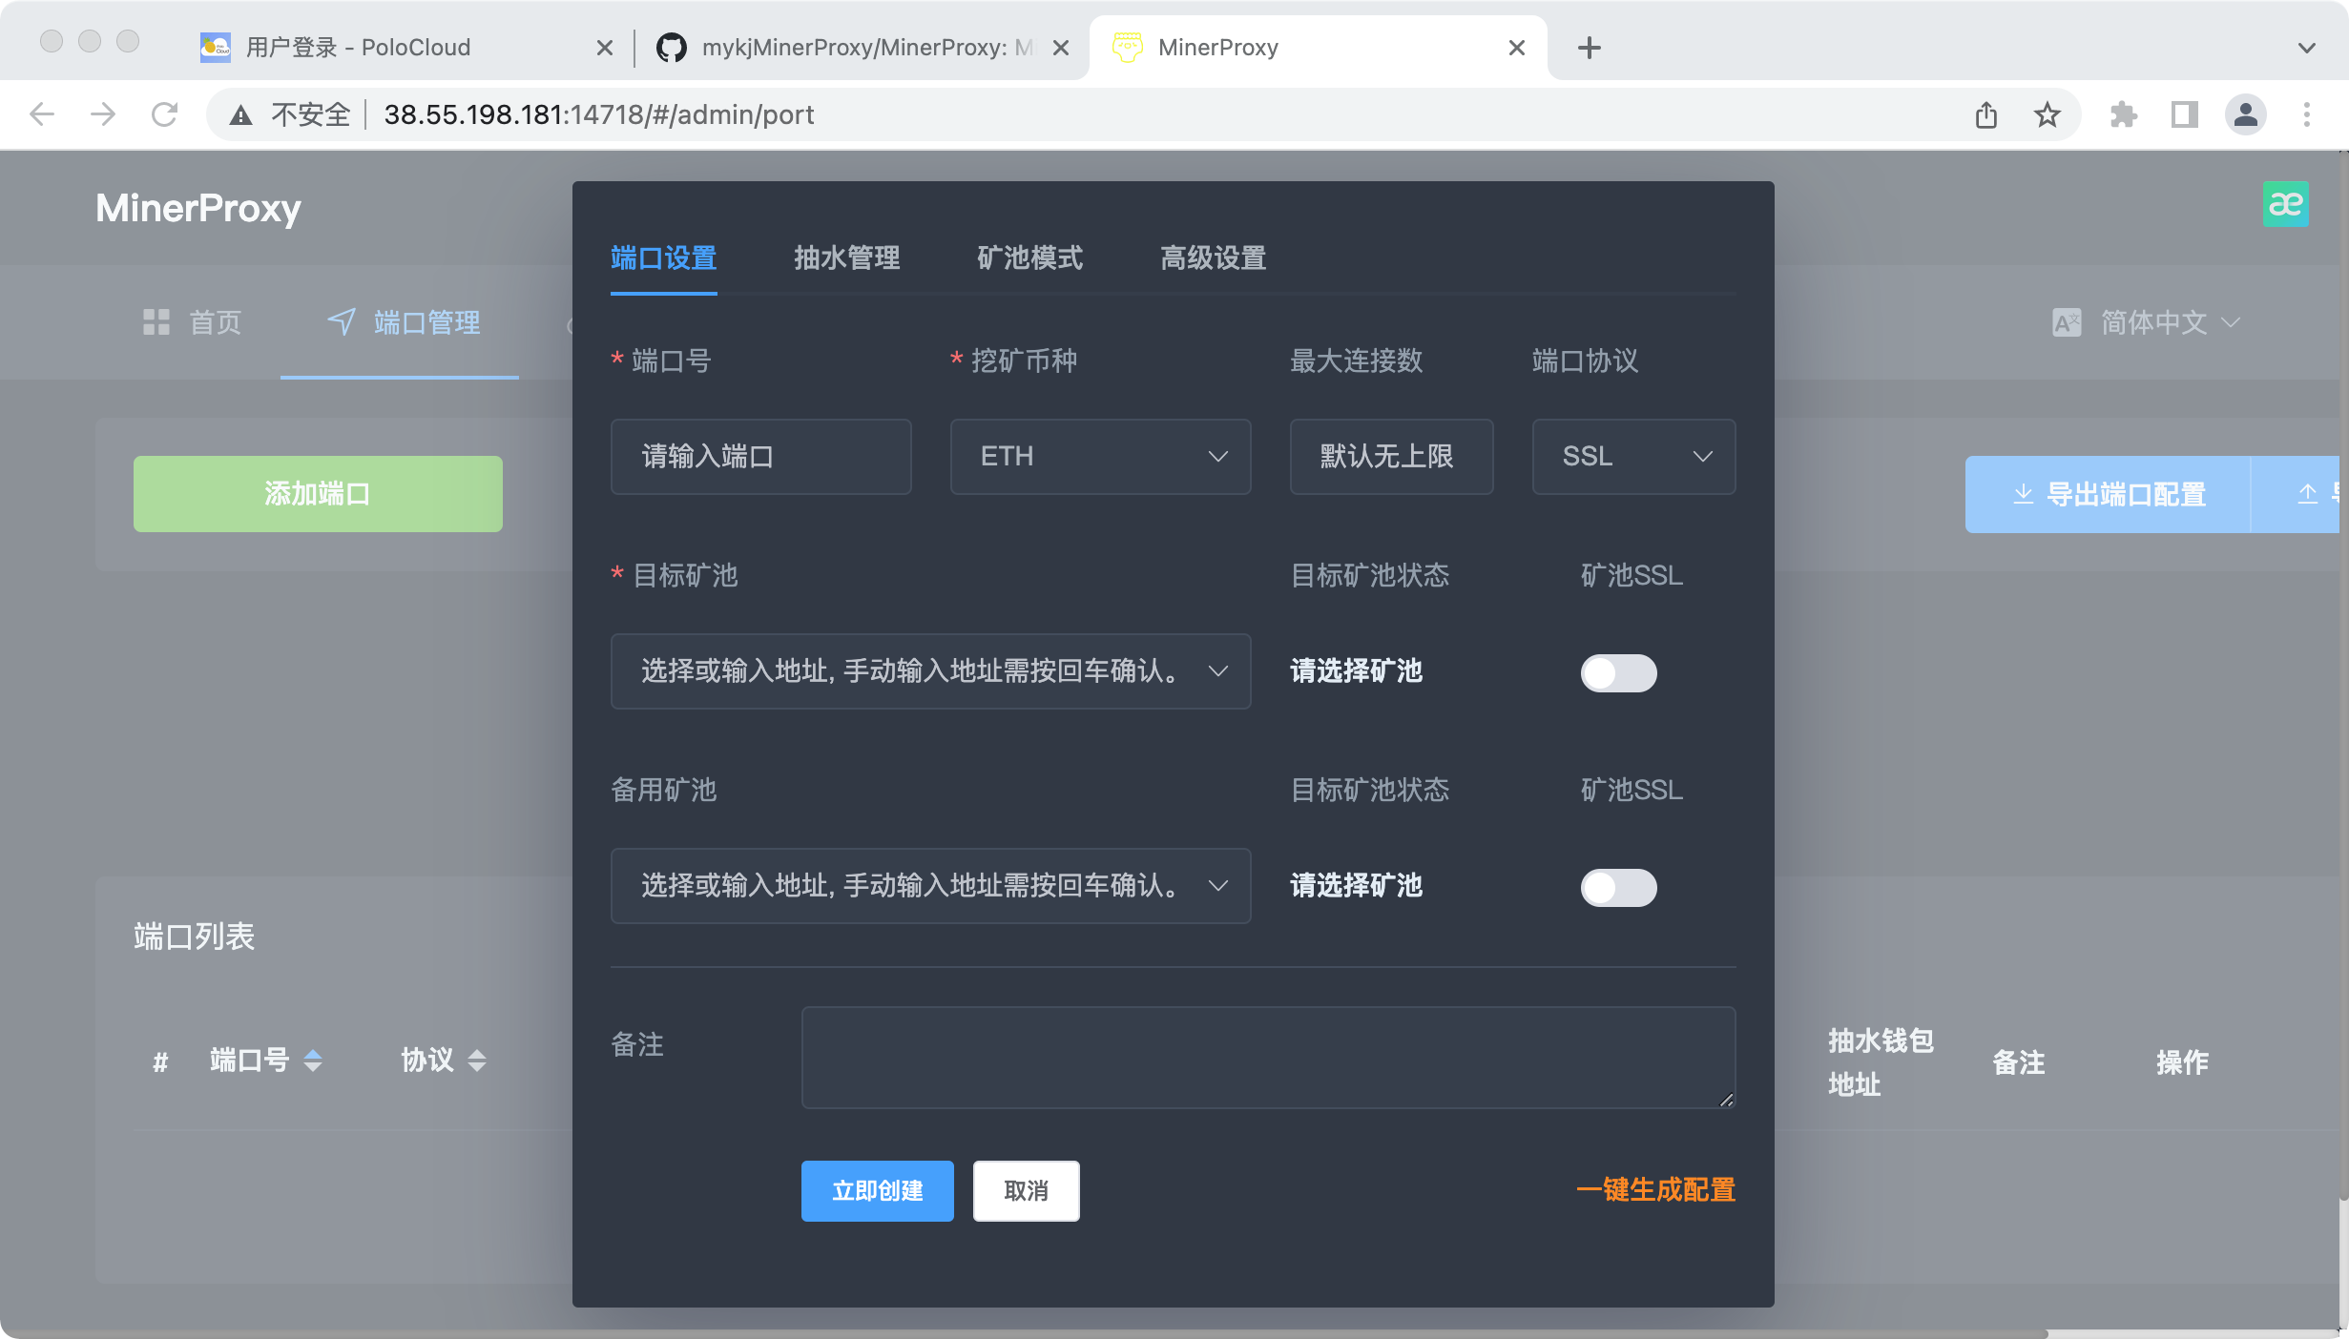
Task: Click inside the 请输入端口 input field
Action: 760,457
